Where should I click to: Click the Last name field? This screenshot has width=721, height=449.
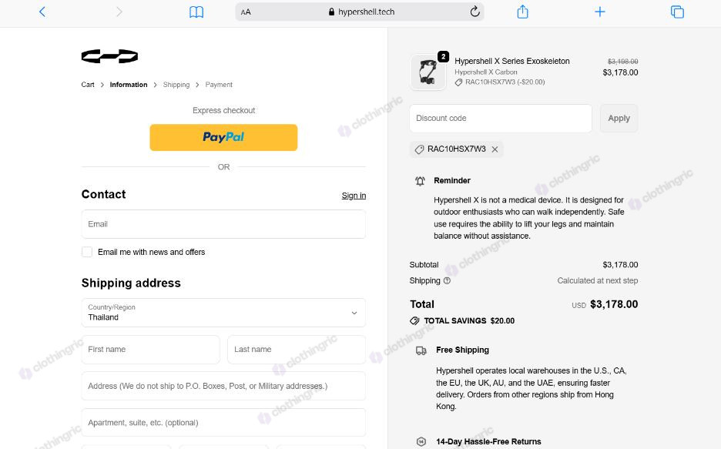pos(297,350)
